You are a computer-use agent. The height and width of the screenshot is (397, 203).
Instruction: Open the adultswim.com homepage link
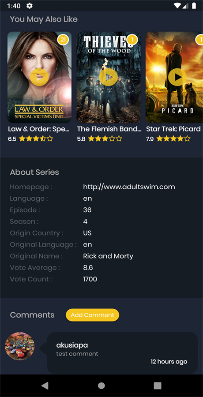click(129, 187)
